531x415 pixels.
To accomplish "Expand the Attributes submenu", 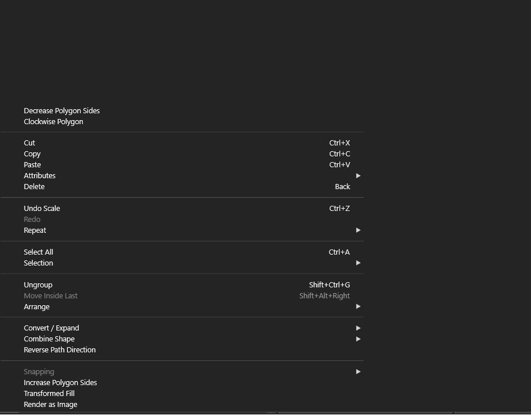I will point(40,176).
